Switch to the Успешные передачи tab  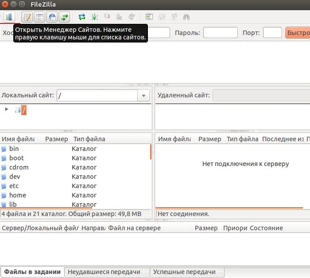pyautogui.click(x=187, y=272)
